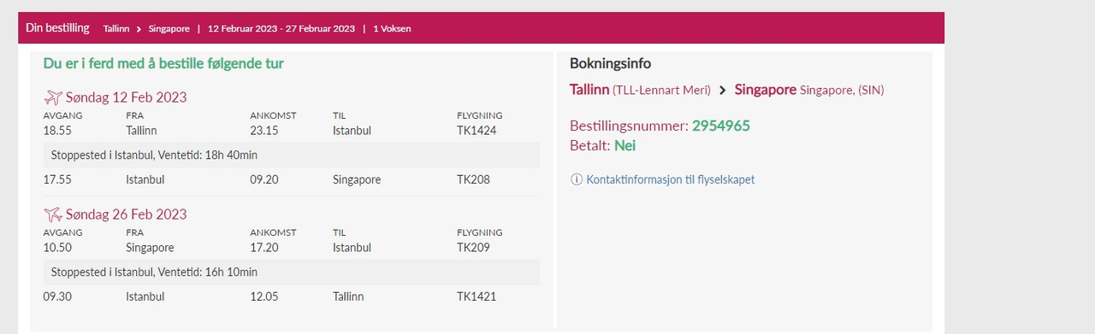This screenshot has height=334, width=1095.
Task: Click the Din bestilling header label
Action: pos(57,27)
